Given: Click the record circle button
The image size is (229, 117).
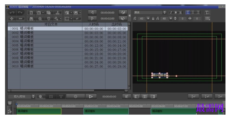Looking at the screenshot, I should click(x=76, y=97).
